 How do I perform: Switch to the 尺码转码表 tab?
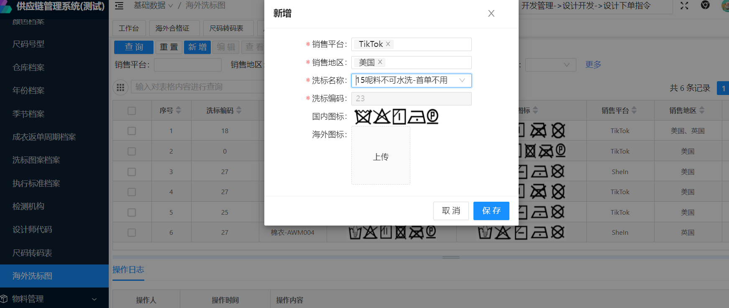tap(226, 28)
